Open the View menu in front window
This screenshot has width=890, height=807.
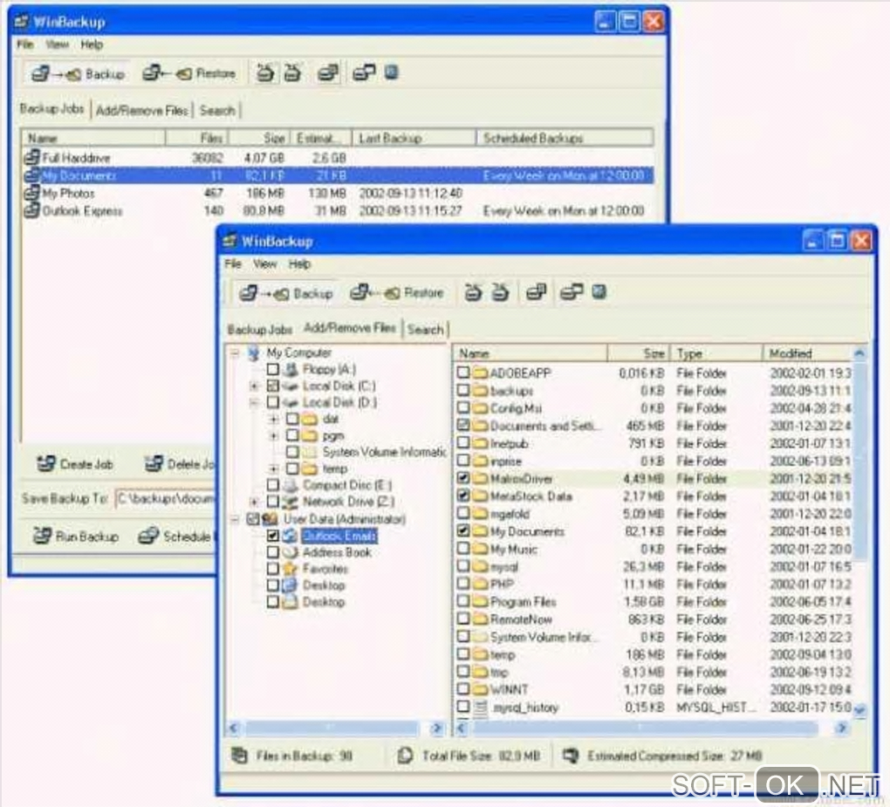coord(265,263)
